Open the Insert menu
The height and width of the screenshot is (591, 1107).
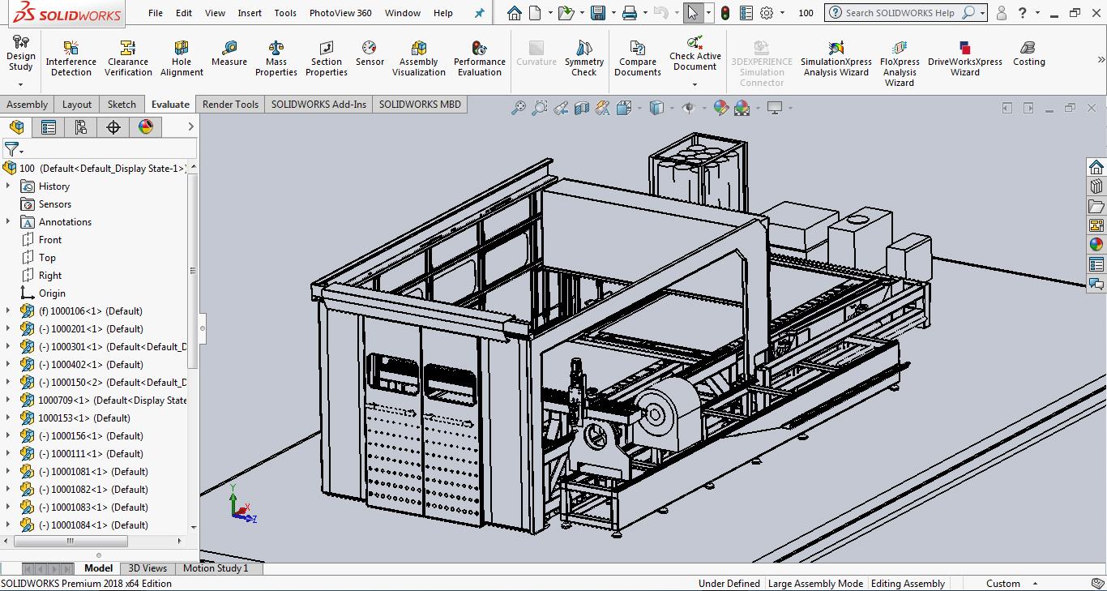[250, 13]
